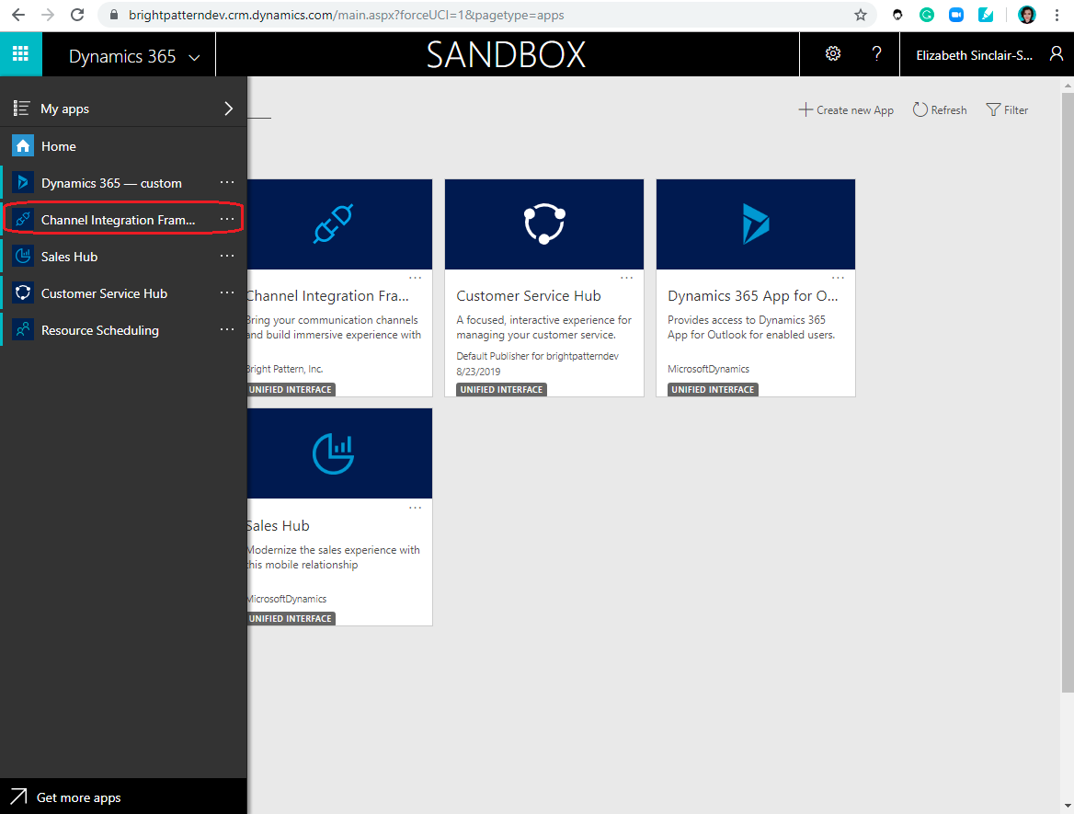Bookmark page with star icon

pos(861,15)
